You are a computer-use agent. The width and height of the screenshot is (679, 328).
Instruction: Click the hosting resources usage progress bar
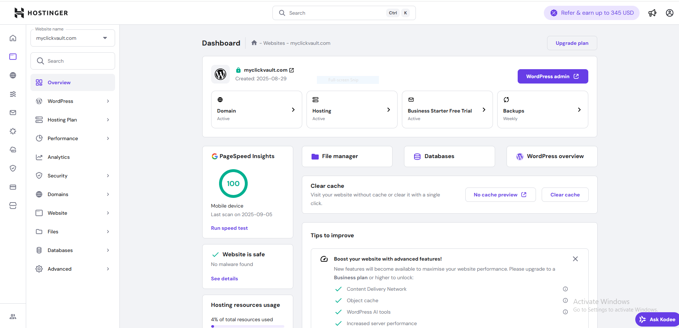tap(248, 326)
